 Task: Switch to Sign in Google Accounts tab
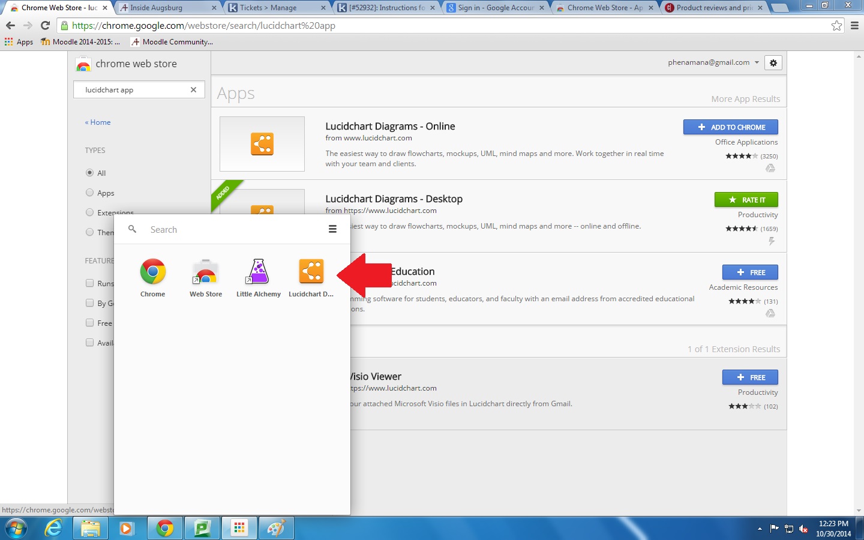click(x=496, y=8)
